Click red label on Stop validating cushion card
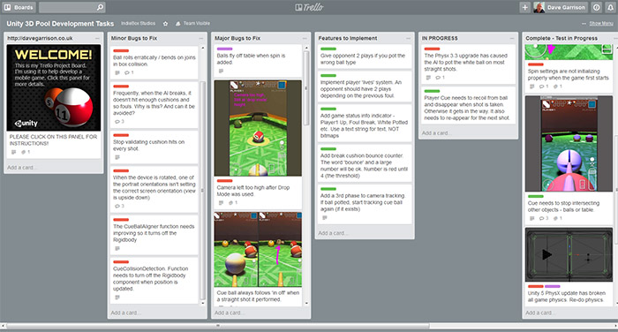Image resolution: width=618 pixels, height=332 pixels. tap(121, 135)
